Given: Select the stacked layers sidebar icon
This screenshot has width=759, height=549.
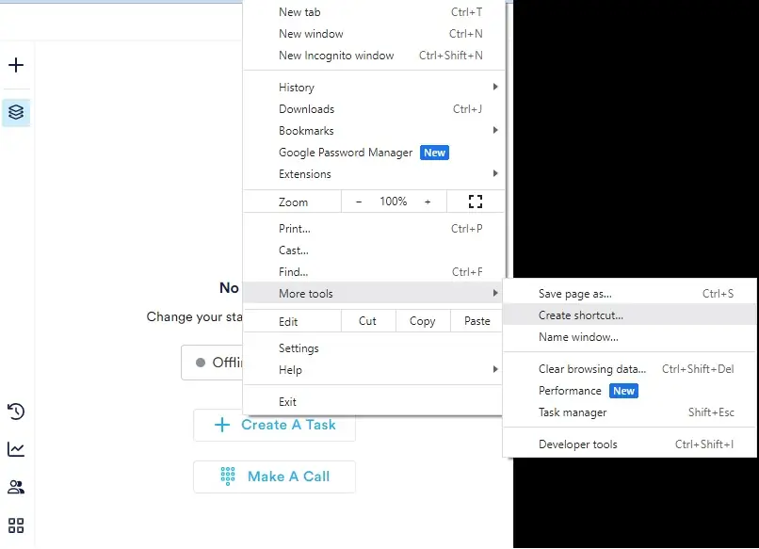Looking at the screenshot, I should [x=16, y=112].
